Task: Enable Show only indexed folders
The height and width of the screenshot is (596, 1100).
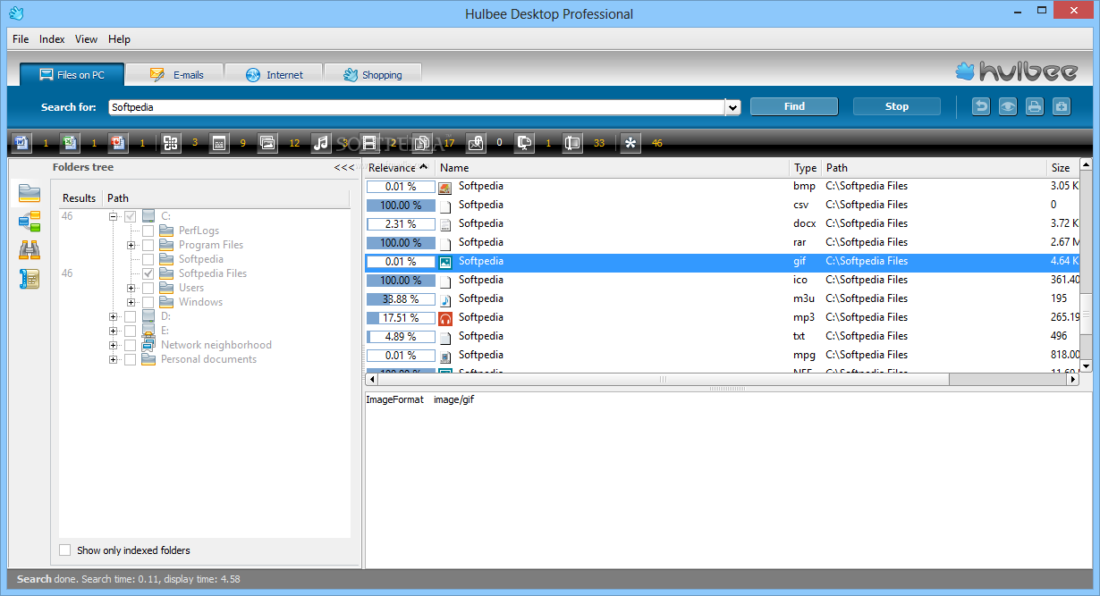Action: [65, 550]
